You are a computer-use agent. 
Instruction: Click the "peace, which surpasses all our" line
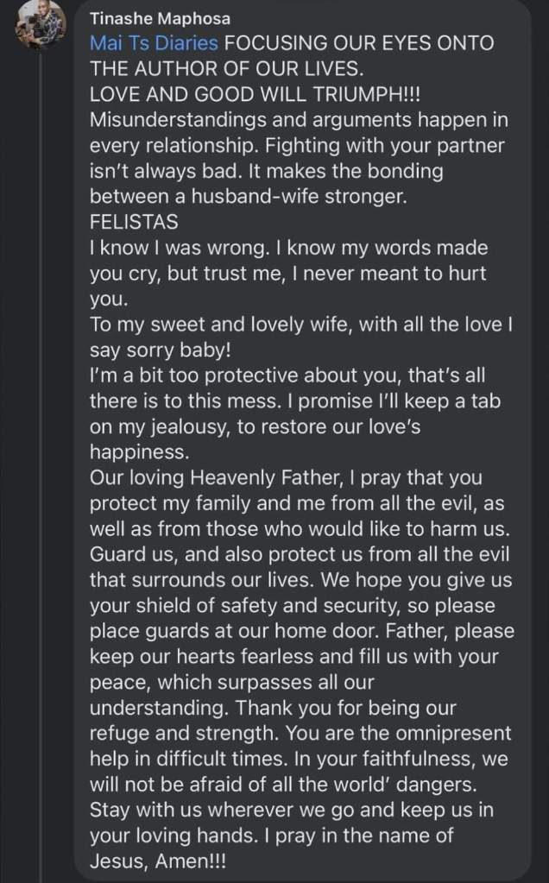(x=231, y=681)
